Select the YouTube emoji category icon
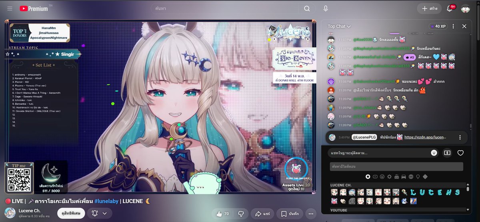The image size is (480, 222). click(x=375, y=177)
